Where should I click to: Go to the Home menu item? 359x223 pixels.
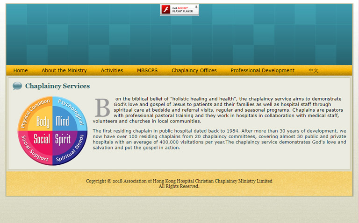tap(21, 70)
